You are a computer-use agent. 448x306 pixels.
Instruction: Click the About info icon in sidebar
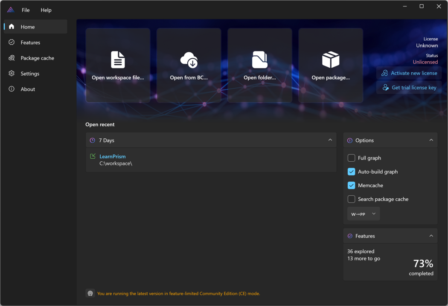tap(12, 89)
